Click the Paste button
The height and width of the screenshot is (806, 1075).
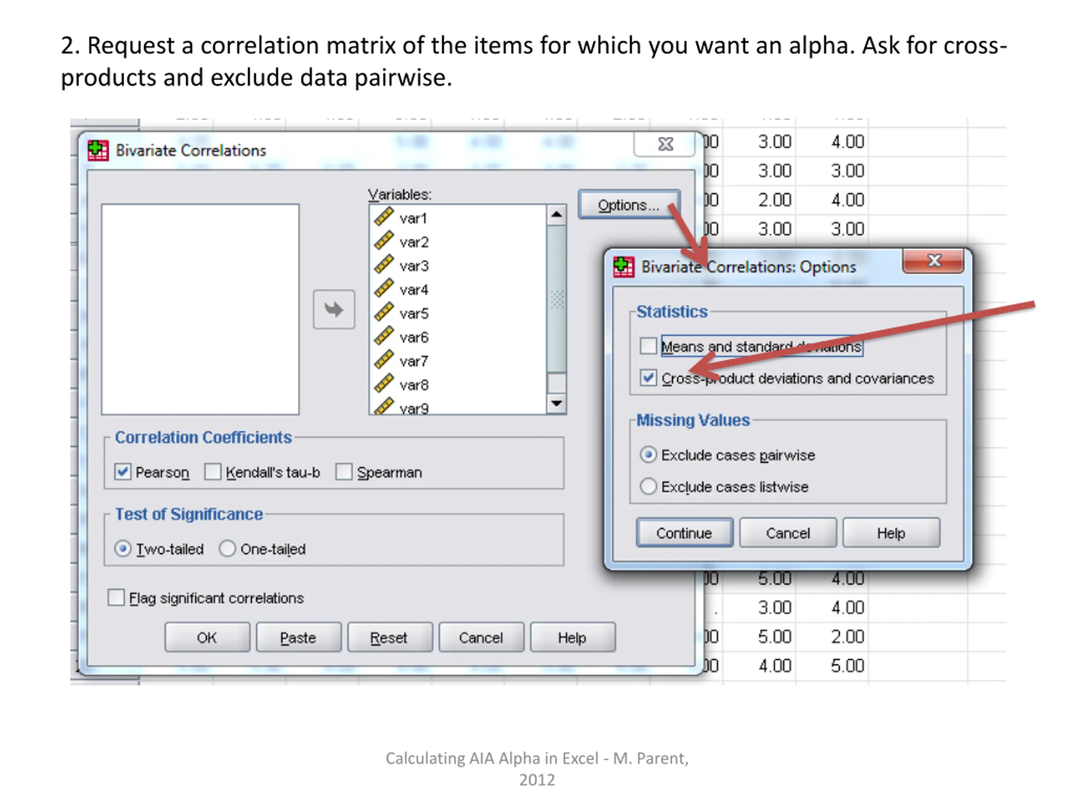click(x=299, y=637)
